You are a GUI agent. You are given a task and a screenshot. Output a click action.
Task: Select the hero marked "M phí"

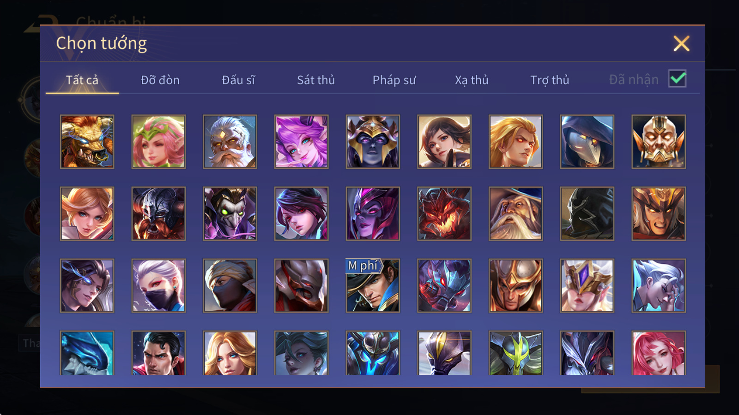coord(373,285)
